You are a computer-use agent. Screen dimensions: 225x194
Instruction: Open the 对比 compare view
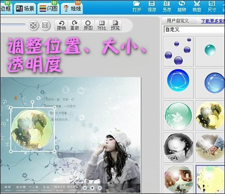pos(102,25)
